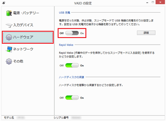
Task: Click the gear icon beside その他
Action: pos(9,61)
